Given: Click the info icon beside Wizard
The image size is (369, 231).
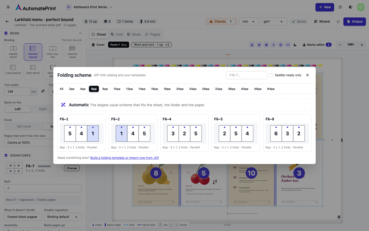Looking at the screenshot, I should pyautogui.click(x=338, y=22).
